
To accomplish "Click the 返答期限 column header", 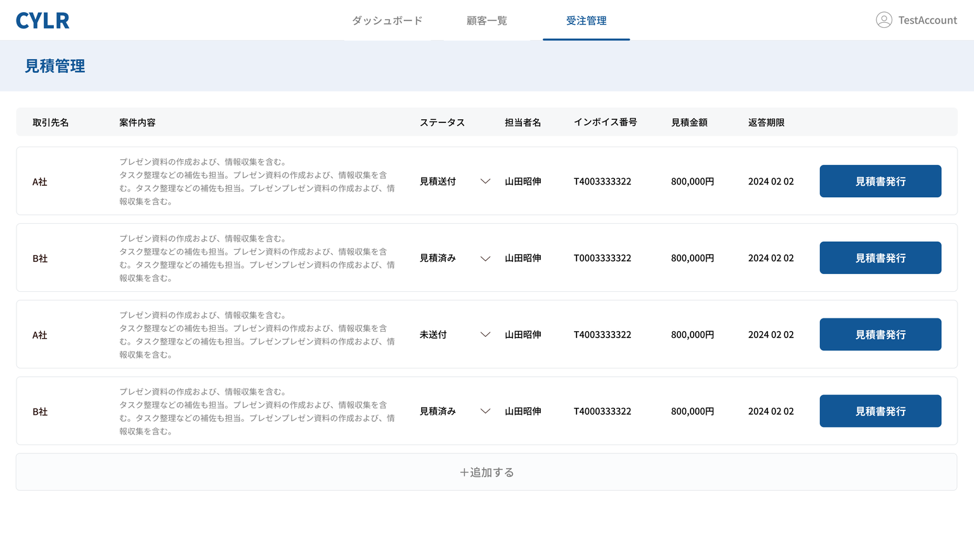I will tap(766, 122).
